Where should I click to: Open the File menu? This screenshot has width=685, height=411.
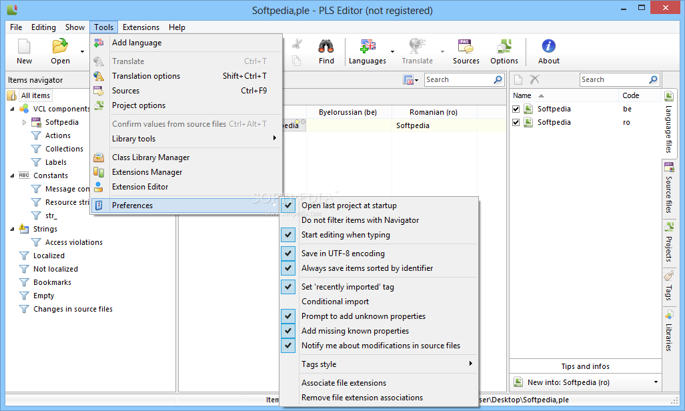point(16,27)
